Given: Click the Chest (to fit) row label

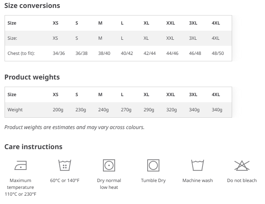Looking at the screenshot, I should click(x=21, y=53).
